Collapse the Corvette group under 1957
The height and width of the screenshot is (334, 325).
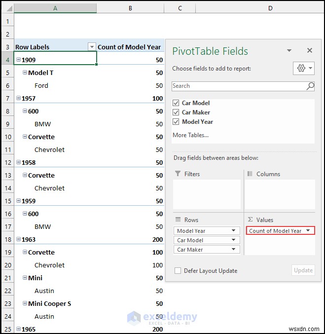pos(25,136)
